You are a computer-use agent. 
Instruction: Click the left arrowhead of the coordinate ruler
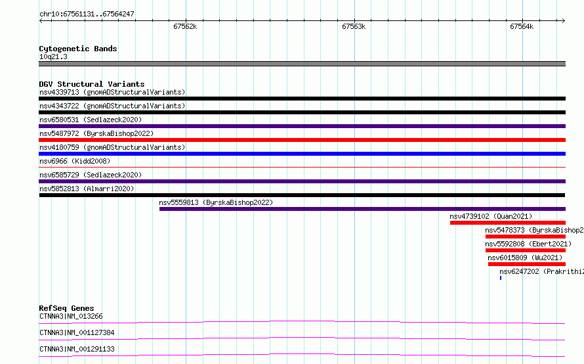pyautogui.click(x=41, y=21)
